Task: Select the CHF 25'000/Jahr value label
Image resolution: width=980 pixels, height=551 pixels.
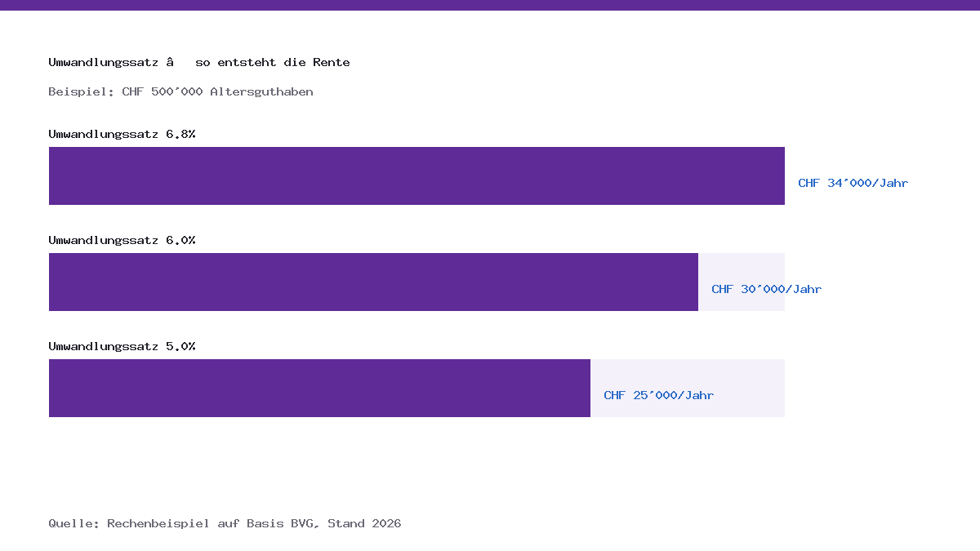Action: coord(658,395)
